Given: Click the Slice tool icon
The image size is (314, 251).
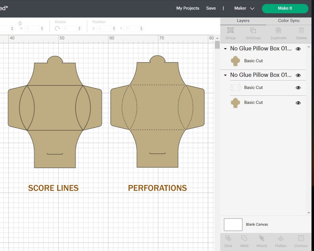Looking at the screenshot, I should [x=228, y=238].
